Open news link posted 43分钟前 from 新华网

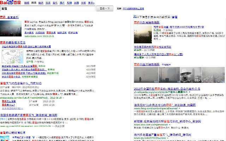24,70
